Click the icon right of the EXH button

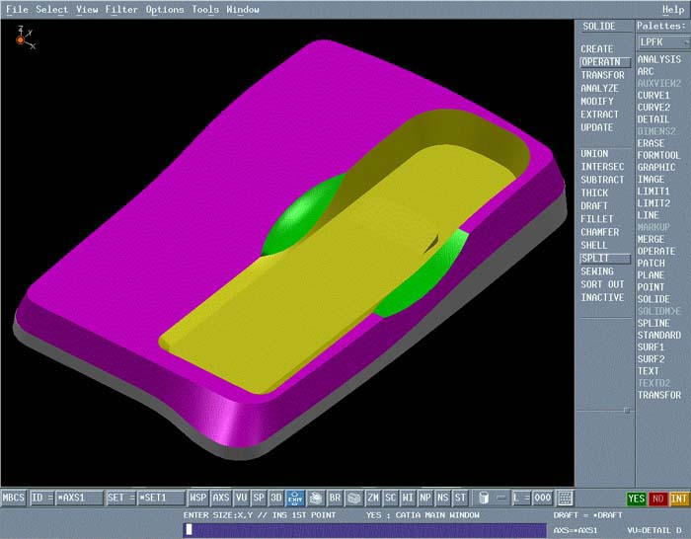tap(316, 499)
